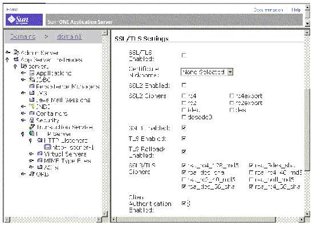Image resolution: width=313 pixels, height=226 pixels.
Task: Uncheck the SSL3 Enabled checkbox
Action: coord(184,128)
